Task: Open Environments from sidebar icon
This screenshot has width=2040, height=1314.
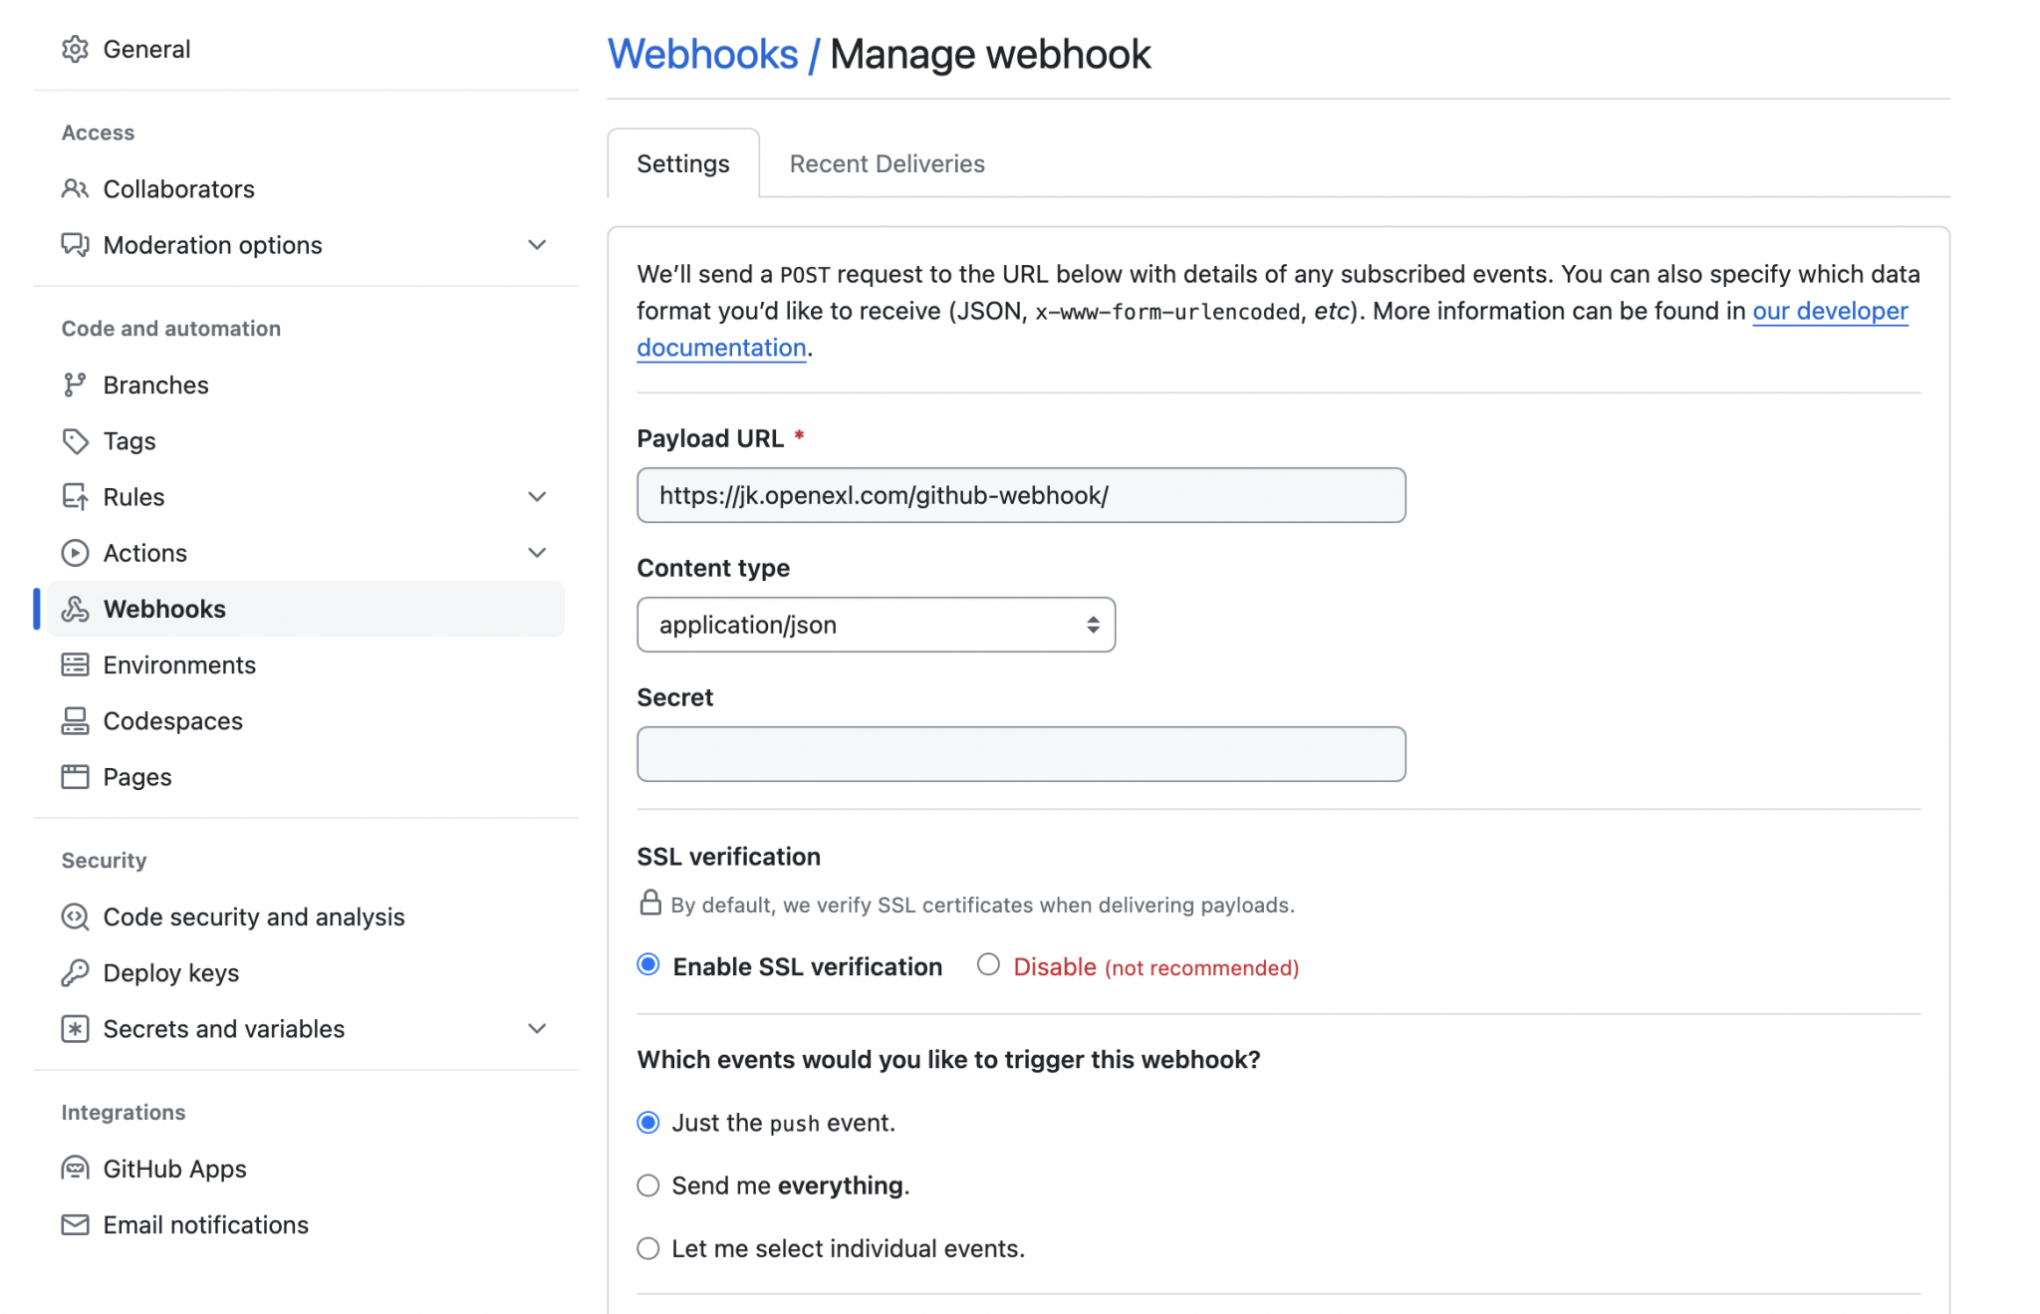Action: [x=76, y=664]
